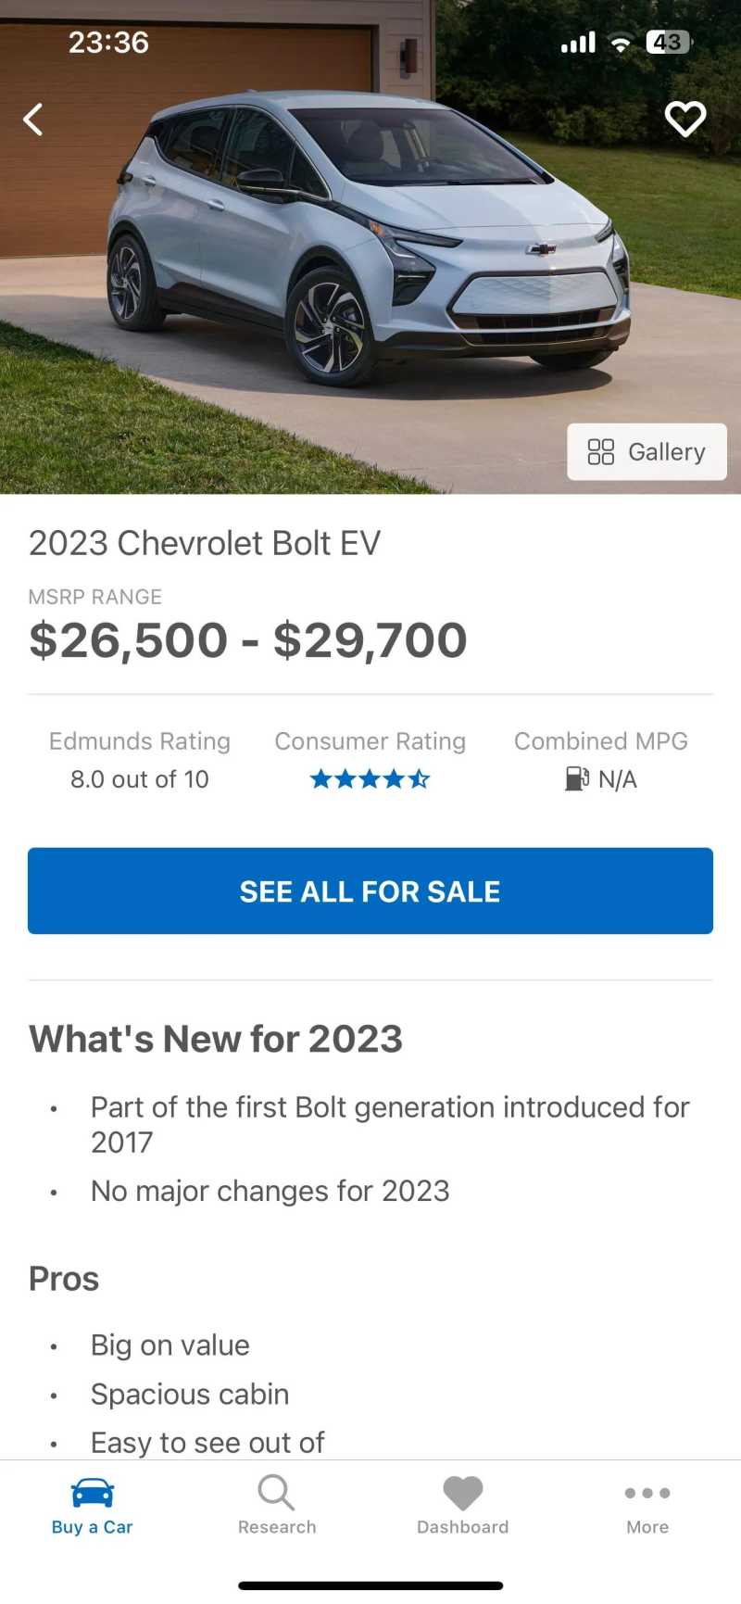Tap the back arrow icon
The height and width of the screenshot is (1604, 741).
click(33, 120)
